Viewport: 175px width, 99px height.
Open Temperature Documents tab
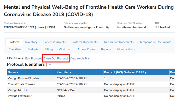pos(155,42)
